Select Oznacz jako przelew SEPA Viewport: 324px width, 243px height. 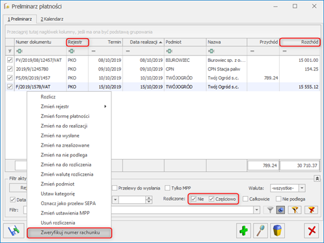click(69, 203)
